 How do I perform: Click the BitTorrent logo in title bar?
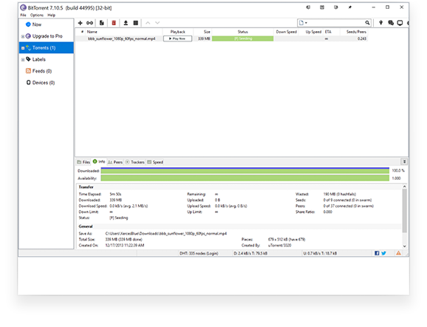(23, 7)
